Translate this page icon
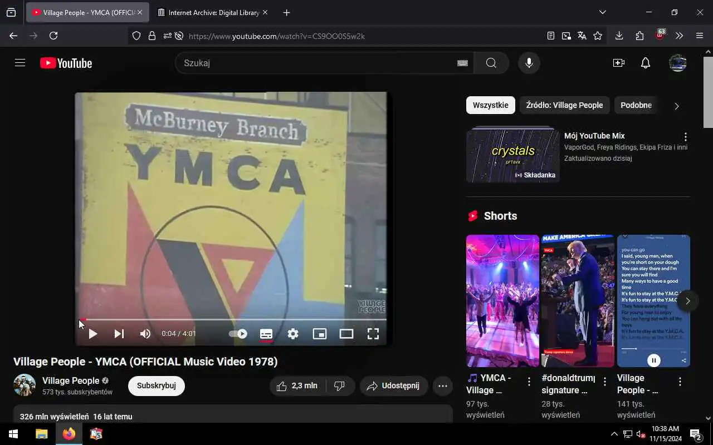This screenshot has height=445, width=713. pos(582,36)
